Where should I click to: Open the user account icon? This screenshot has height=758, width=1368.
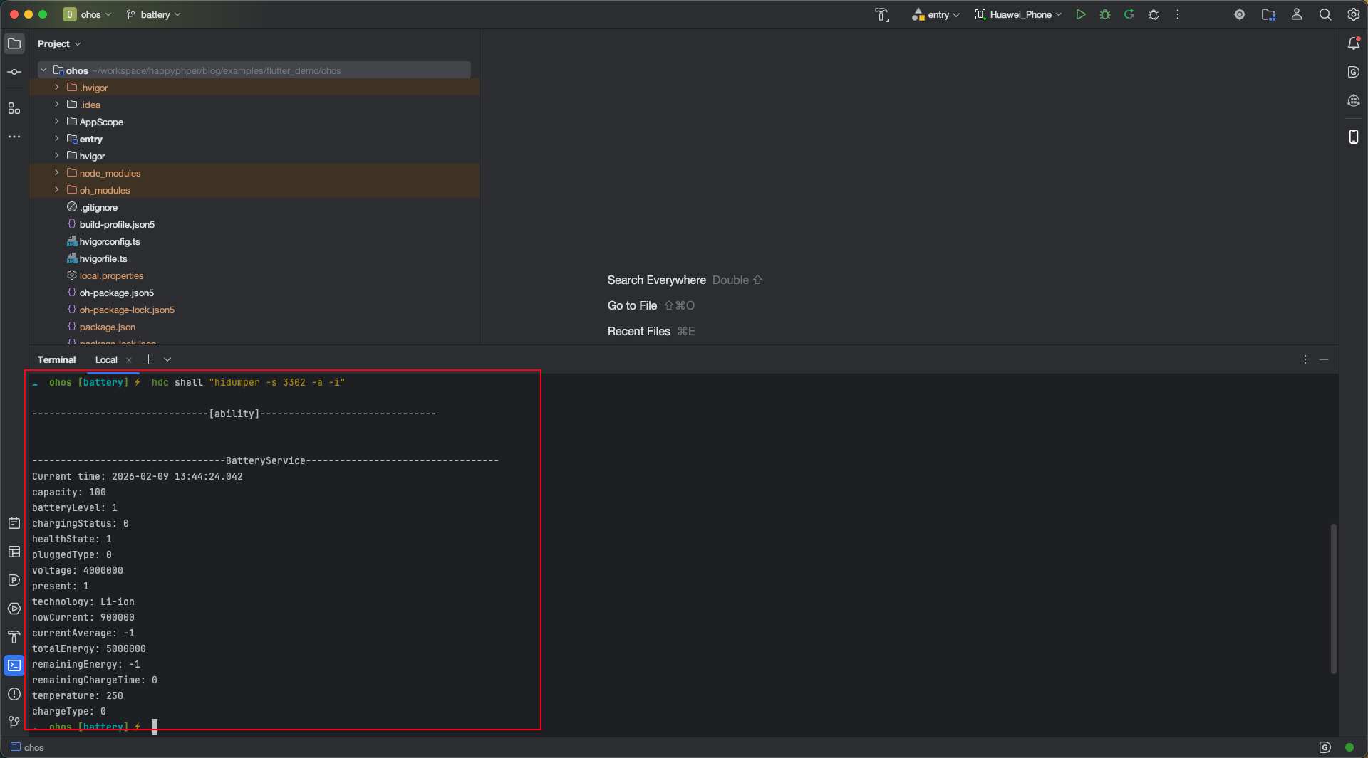[x=1297, y=14]
